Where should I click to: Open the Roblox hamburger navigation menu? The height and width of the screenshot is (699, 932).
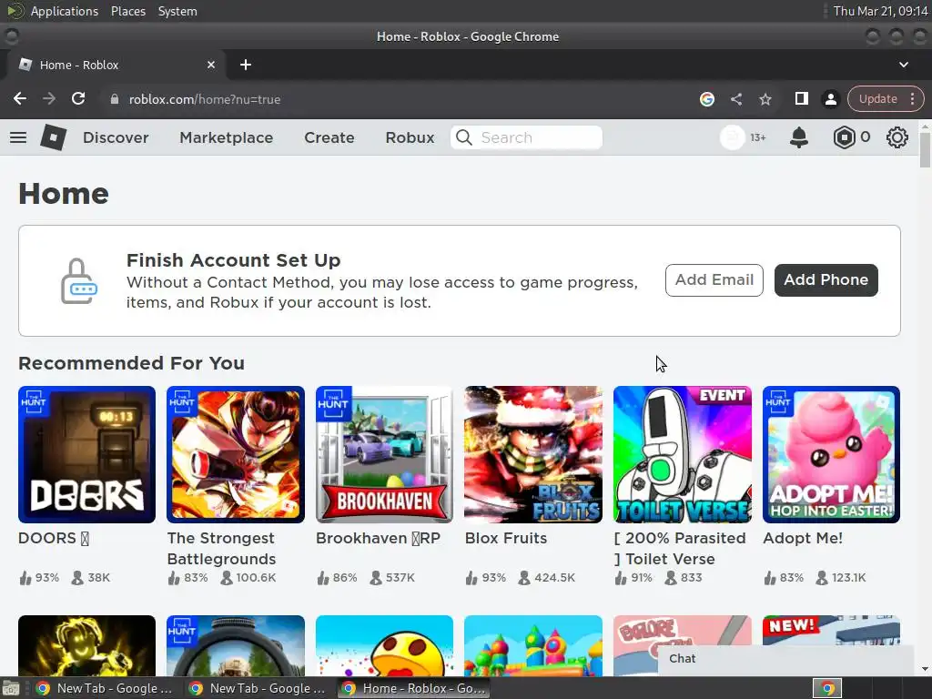pos(18,137)
